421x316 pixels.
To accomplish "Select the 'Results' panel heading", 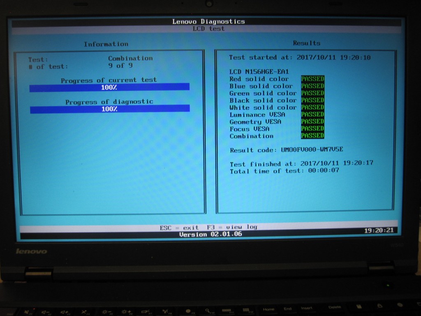I will (x=307, y=43).
